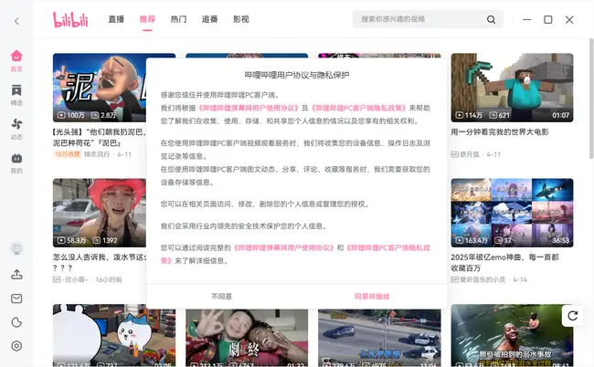Open 《哔哩哔哩PC客户端隐私政策》 link before 来帮助
This screenshot has height=367, width=594.
(359, 109)
